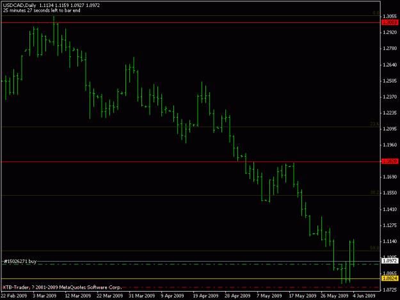Viewport: 400px width, 300px height.
Task: Click the current price 1.0972 label
Action: pyautogui.click(x=390, y=261)
